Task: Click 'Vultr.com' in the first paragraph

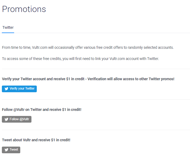Action: click(x=40, y=47)
